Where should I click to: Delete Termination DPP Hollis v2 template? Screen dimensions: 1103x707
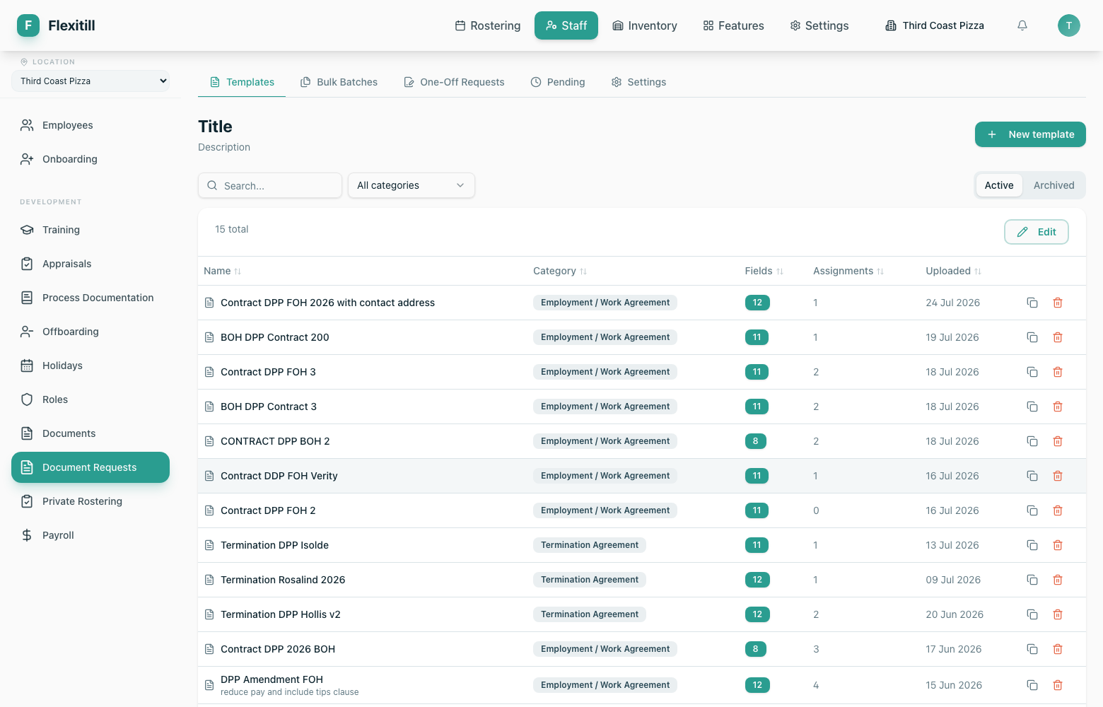(x=1058, y=614)
